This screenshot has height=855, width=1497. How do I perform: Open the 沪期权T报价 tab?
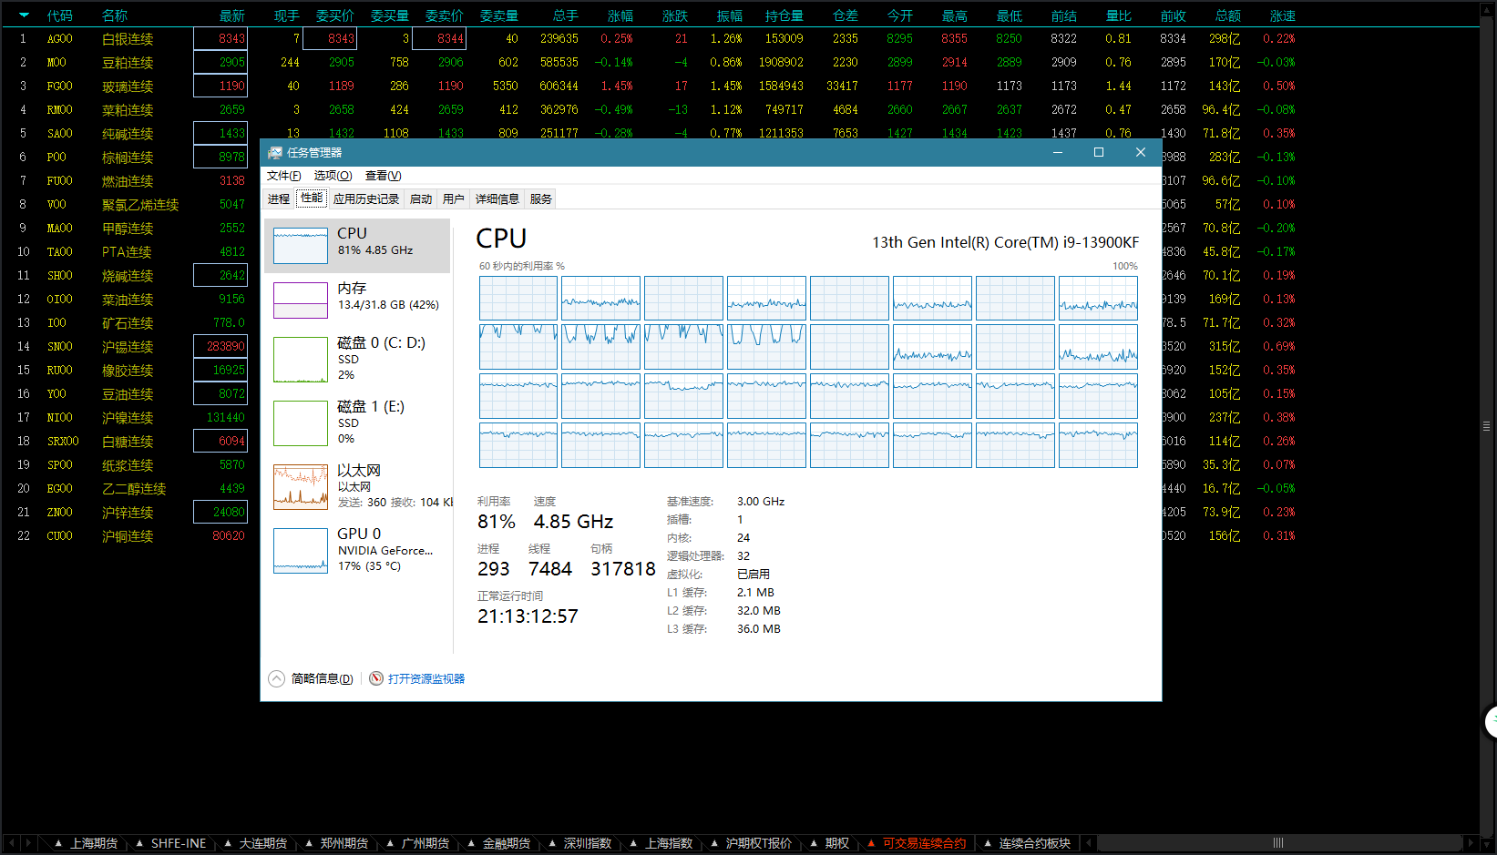(x=759, y=843)
